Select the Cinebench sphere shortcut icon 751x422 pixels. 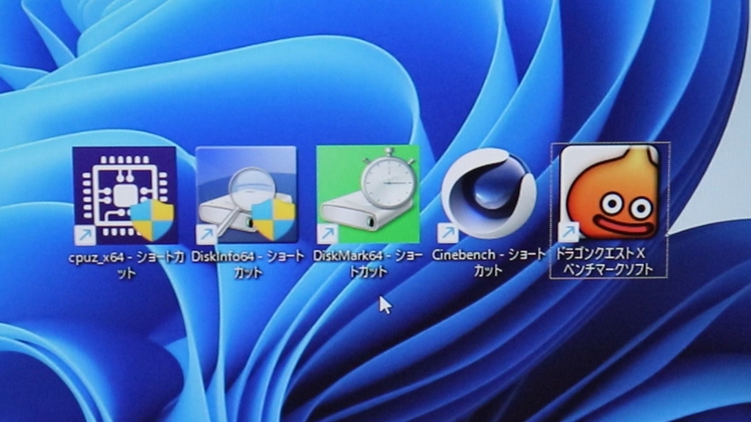click(489, 194)
